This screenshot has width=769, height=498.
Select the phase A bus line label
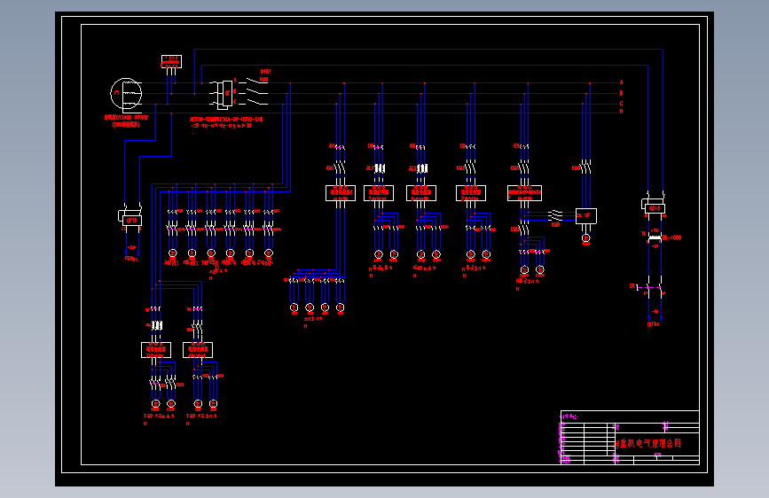[622, 82]
